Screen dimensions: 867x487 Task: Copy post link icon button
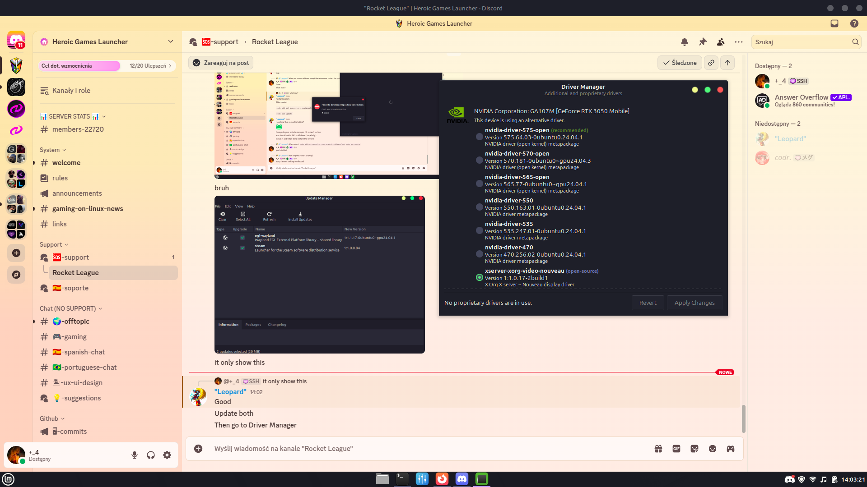tap(711, 63)
